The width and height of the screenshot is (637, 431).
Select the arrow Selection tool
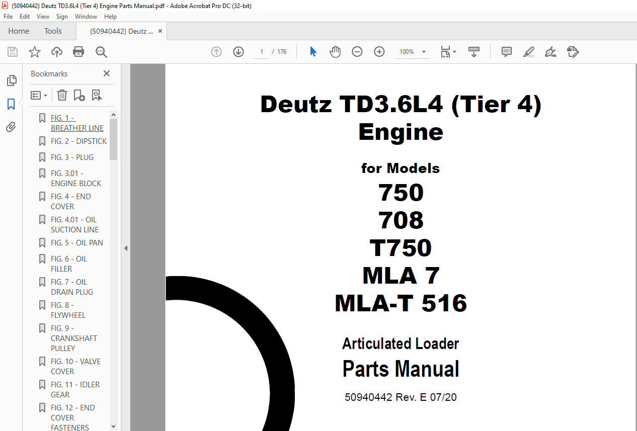tap(313, 52)
